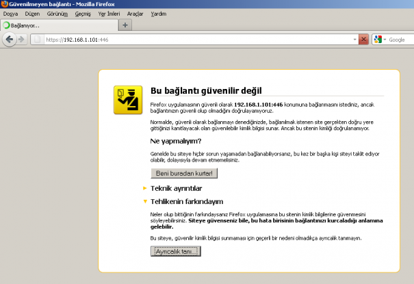The image size is (414, 284).
Task: Click the URL address bar field
Action: (x=198, y=40)
